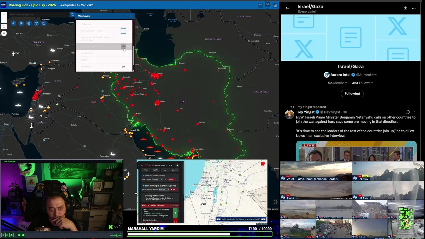Screen dimensions: 425x239
Task: Eject in the Live Feed player
Action: (12, 235)
